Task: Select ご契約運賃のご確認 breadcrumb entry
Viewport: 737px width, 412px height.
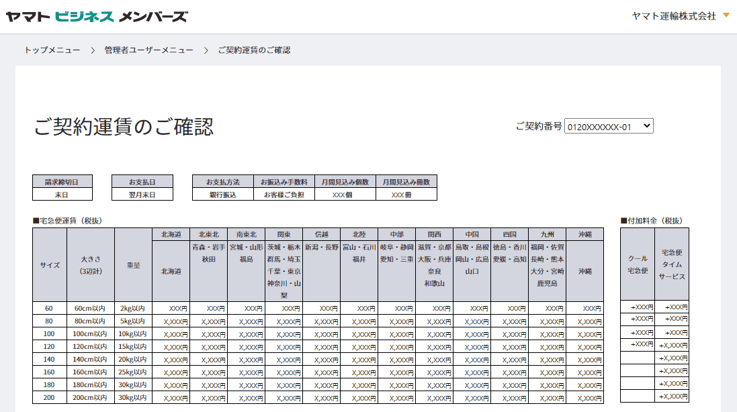Action: pos(255,49)
